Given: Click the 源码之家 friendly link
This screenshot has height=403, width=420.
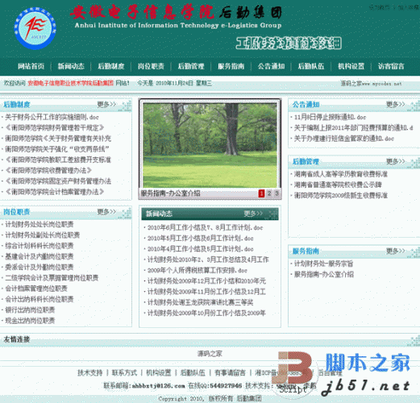Looking at the screenshot, I should click(210, 354).
